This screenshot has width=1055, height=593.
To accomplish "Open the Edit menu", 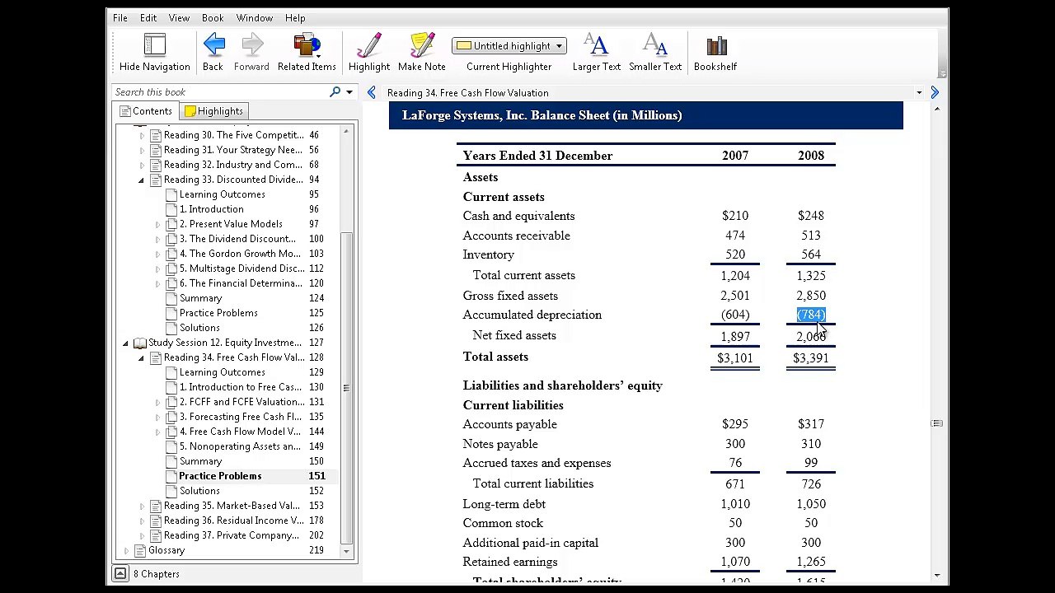I will point(148,18).
